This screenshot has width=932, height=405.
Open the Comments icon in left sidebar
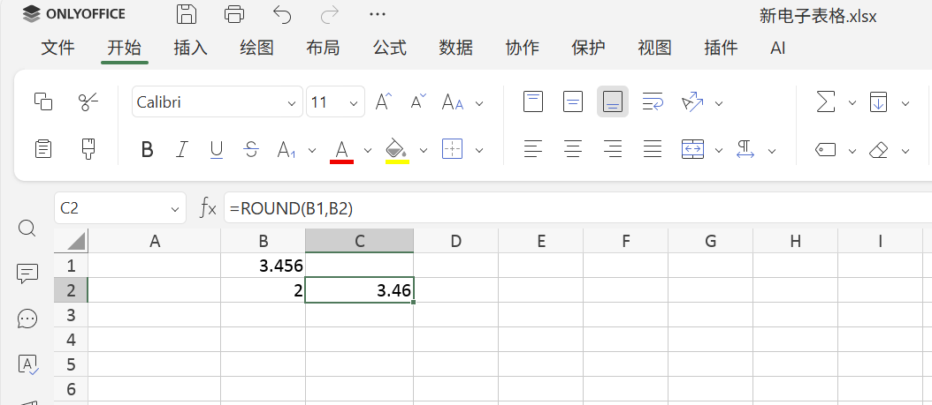(x=27, y=274)
